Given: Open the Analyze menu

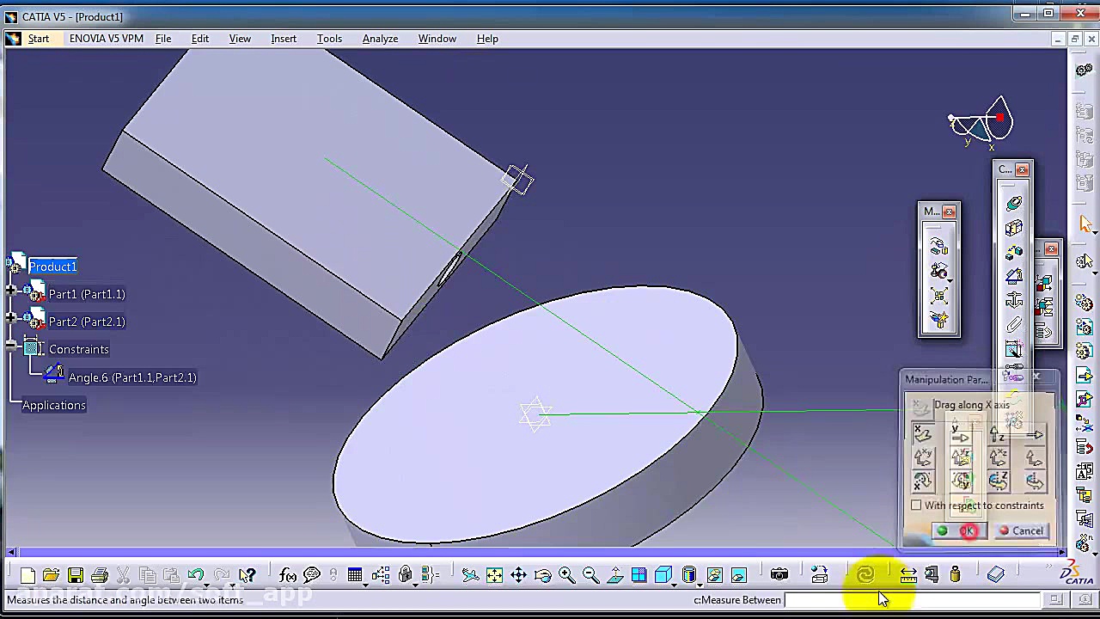Looking at the screenshot, I should pyautogui.click(x=380, y=38).
